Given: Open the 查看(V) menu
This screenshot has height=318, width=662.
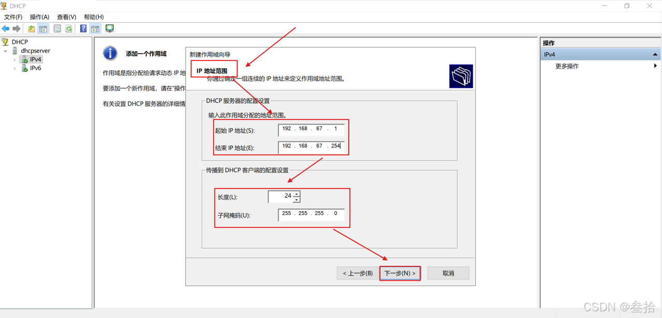Looking at the screenshot, I should click(67, 17).
